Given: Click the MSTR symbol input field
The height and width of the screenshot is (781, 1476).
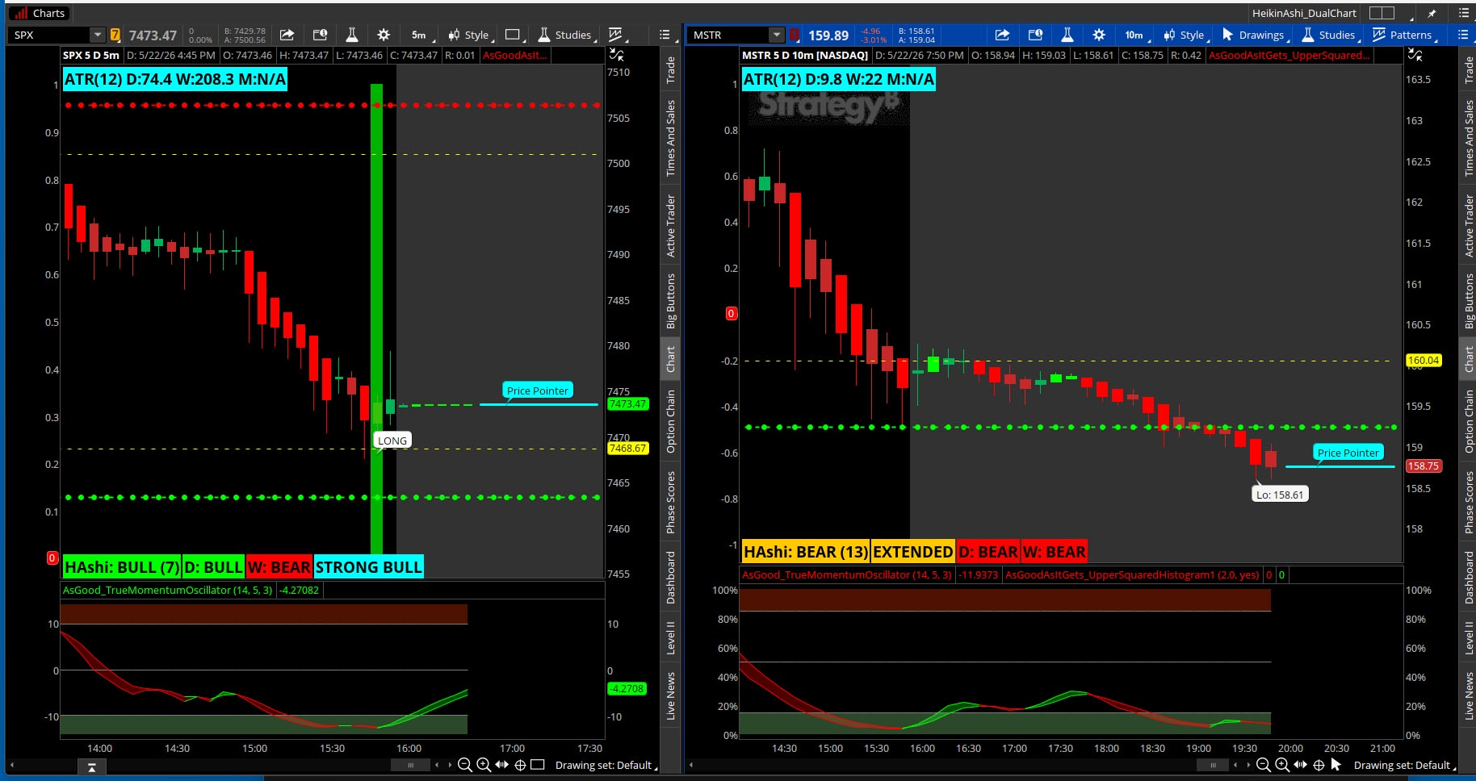Looking at the screenshot, I should [x=728, y=35].
